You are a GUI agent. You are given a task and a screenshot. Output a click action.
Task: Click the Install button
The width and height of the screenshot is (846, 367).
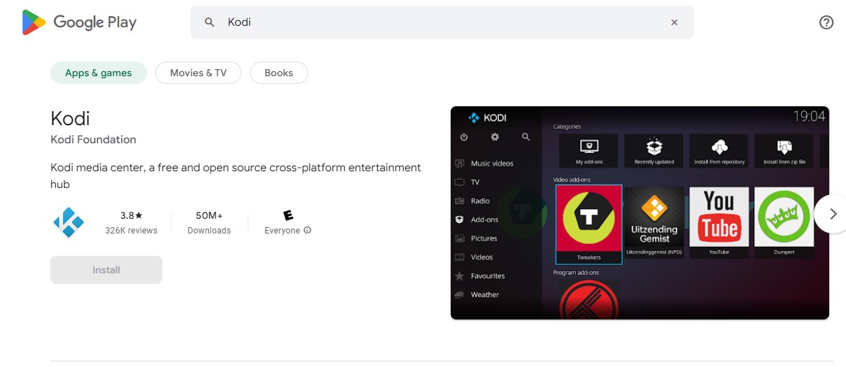(106, 270)
